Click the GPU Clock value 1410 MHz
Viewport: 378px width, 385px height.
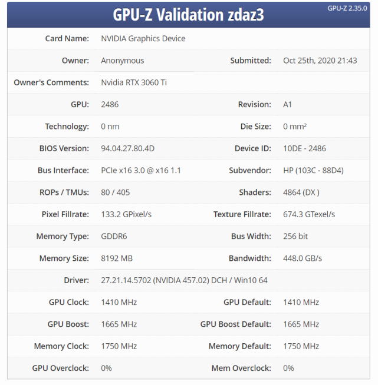pyautogui.click(x=119, y=302)
